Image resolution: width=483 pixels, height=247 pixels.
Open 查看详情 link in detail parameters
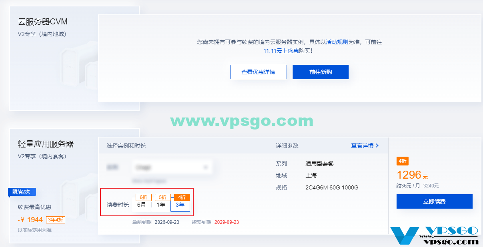pos(362,145)
